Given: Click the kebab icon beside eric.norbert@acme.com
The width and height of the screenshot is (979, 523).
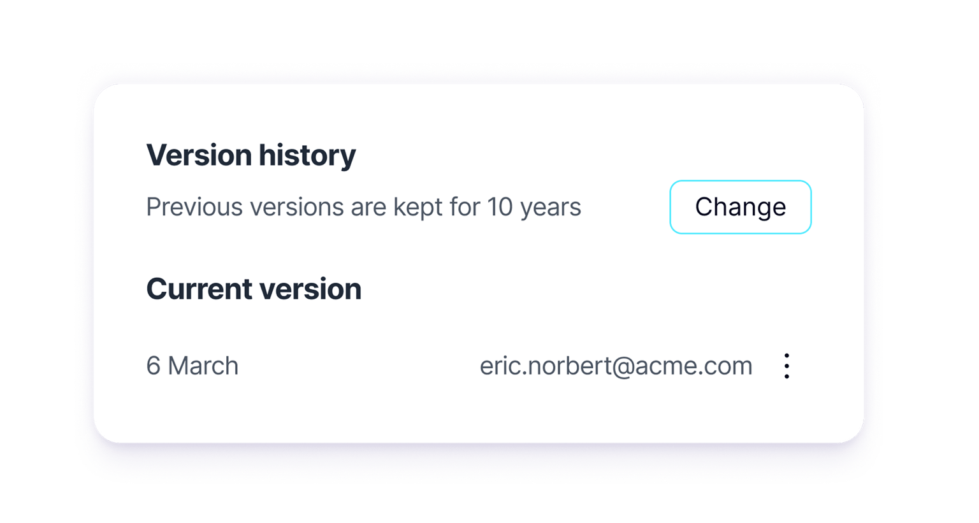Looking at the screenshot, I should coord(787,366).
